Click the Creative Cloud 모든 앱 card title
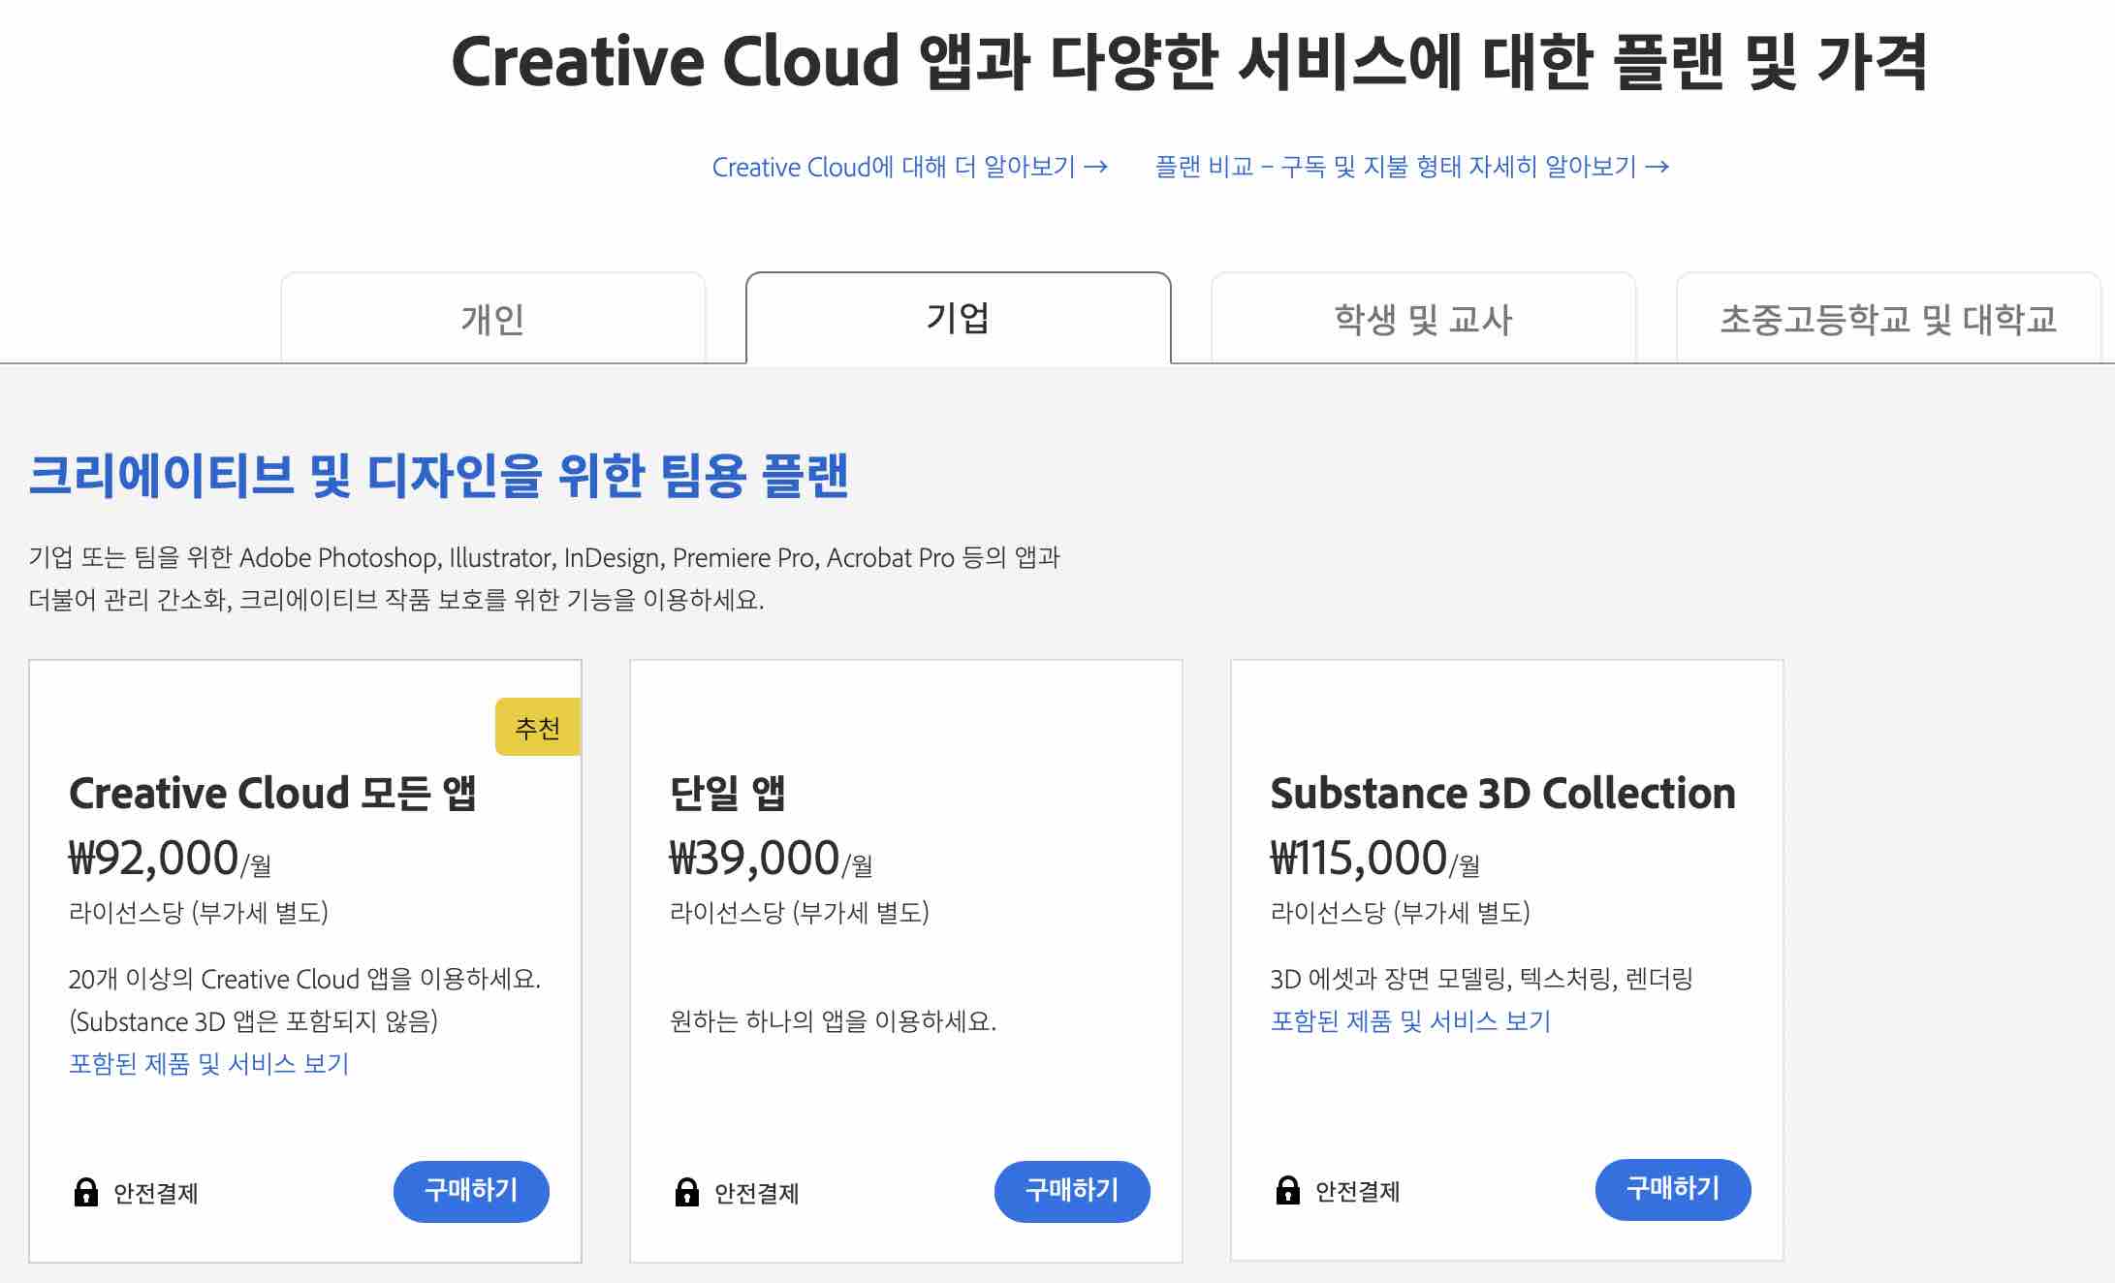 [x=272, y=794]
